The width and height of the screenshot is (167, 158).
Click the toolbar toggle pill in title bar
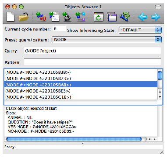click(158, 7)
